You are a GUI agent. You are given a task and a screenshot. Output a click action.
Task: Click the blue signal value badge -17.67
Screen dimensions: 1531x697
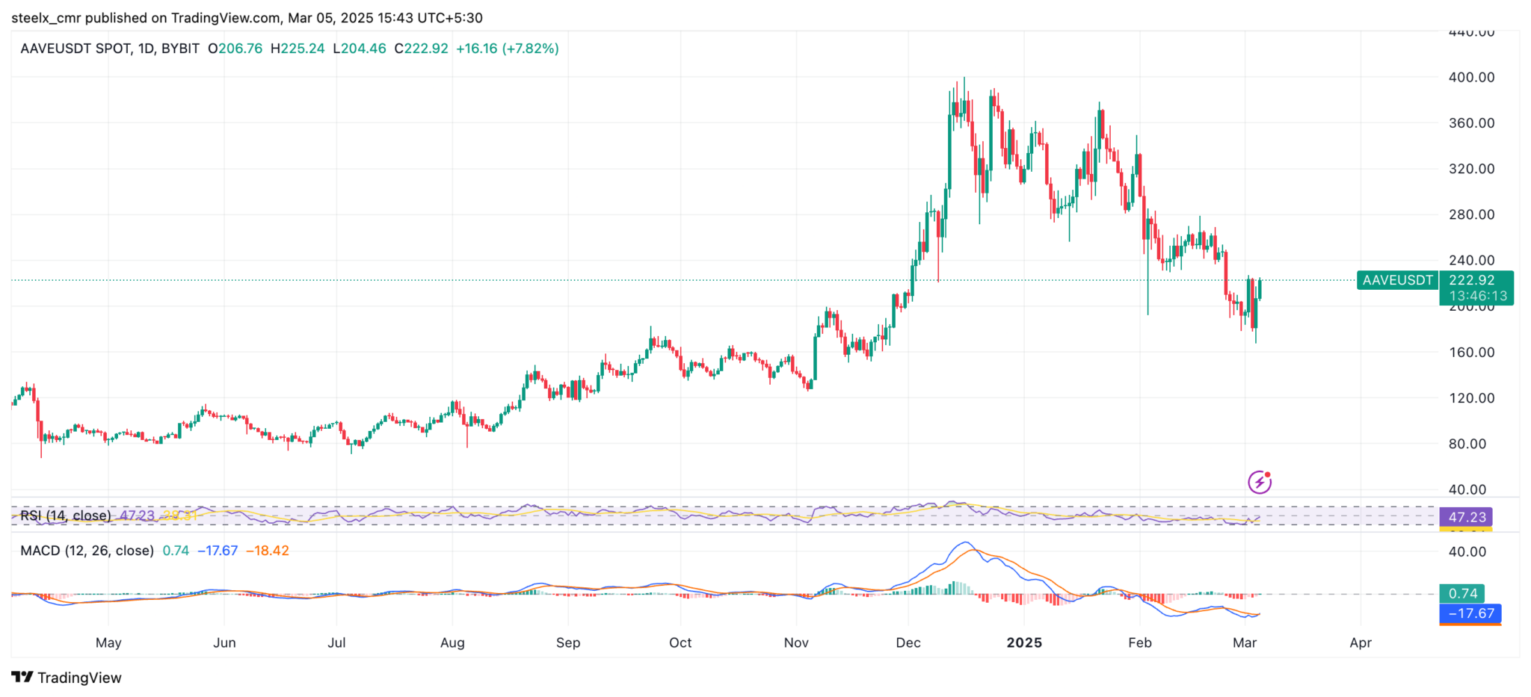click(x=1469, y=613)
